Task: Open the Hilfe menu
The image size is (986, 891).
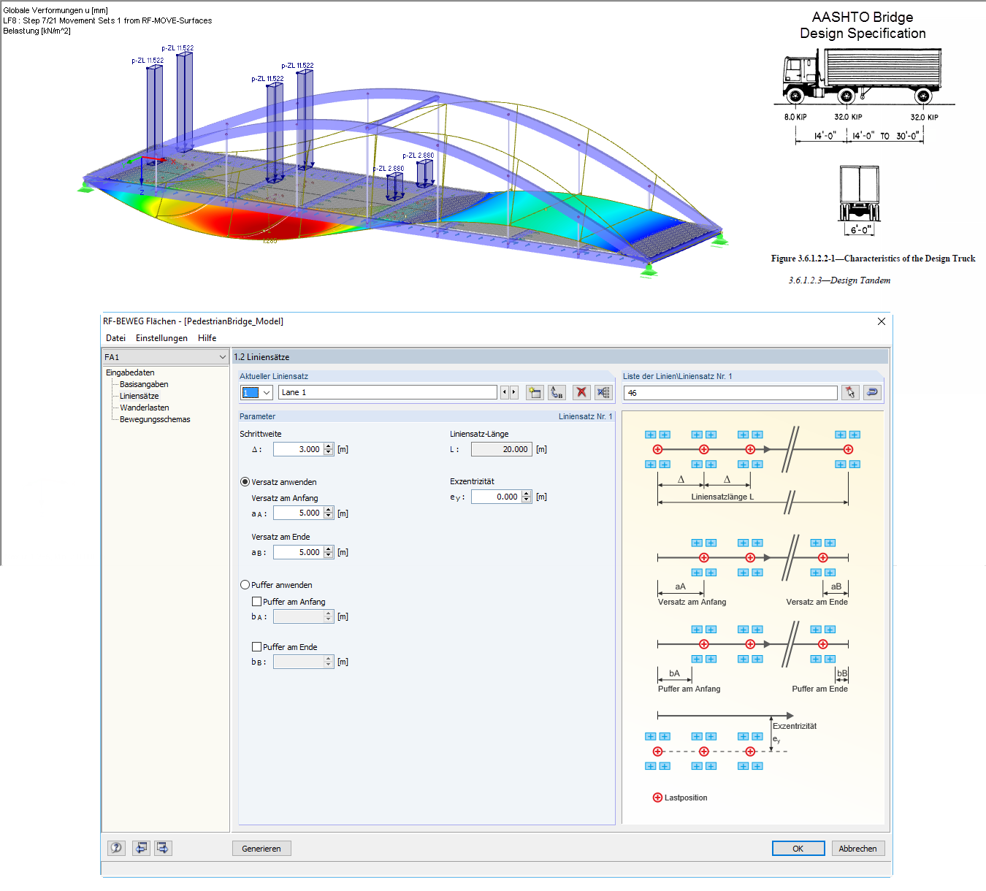Action: point(207,338)
